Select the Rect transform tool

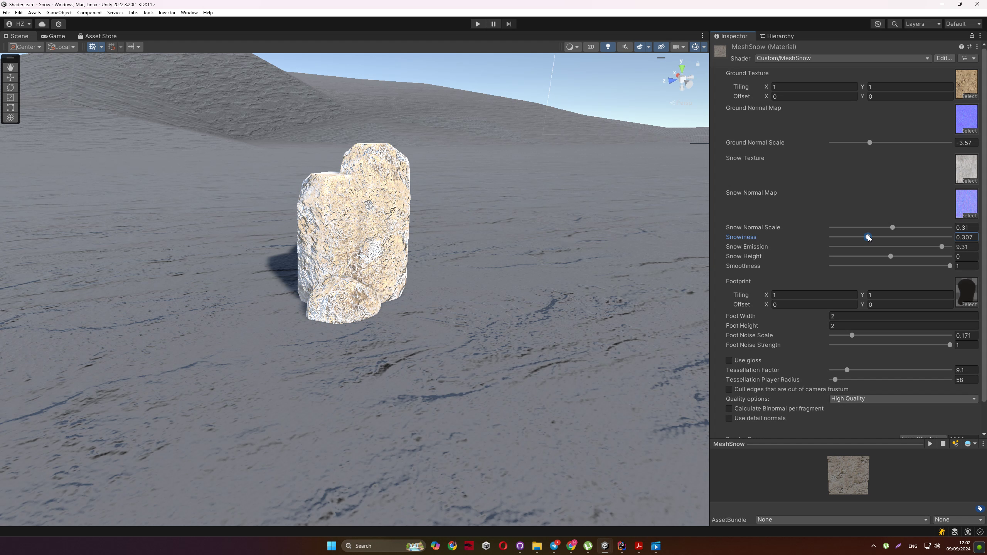(x=10, y=108)
